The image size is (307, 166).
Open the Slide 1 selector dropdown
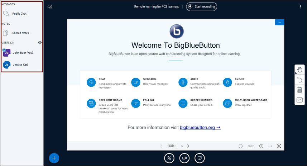point(175,146)
